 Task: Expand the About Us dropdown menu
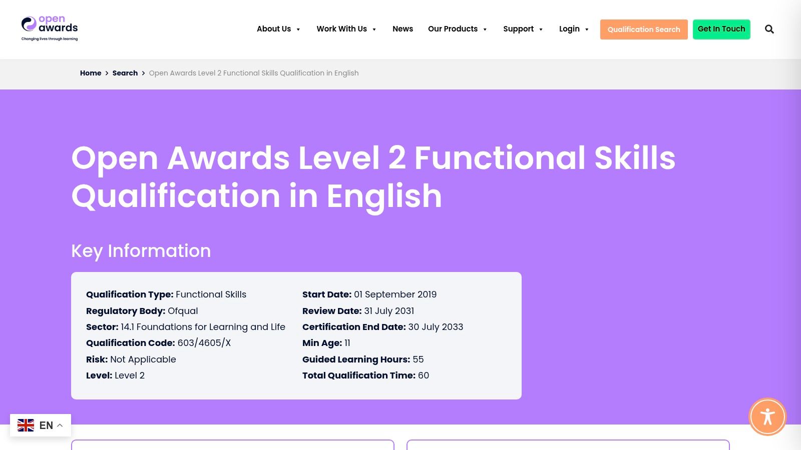point(278,29)
